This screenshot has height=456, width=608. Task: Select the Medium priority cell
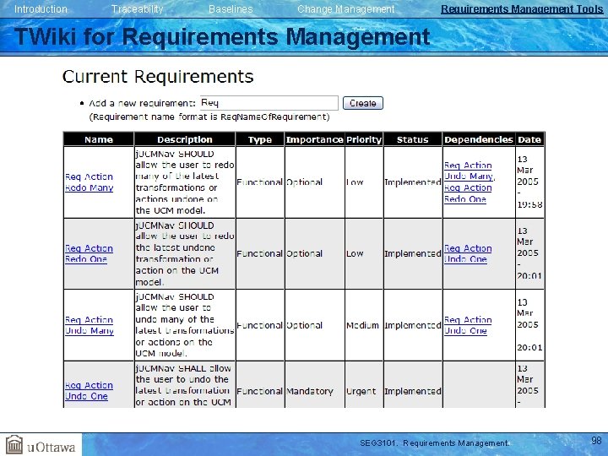point(362,325)
